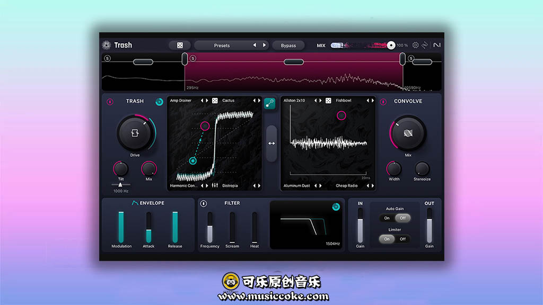Screen dimensions: 543x305
Task: Click the teal link icon between modules
Action: pos(269,103)
